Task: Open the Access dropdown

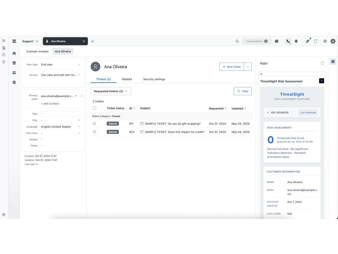Action: 61,75
